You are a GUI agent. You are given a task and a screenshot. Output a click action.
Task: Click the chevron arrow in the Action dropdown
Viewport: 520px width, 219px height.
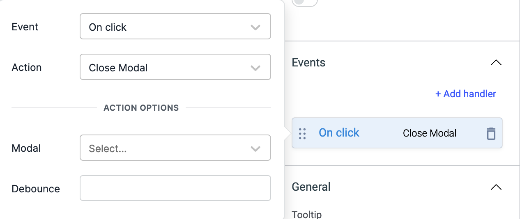255,68
